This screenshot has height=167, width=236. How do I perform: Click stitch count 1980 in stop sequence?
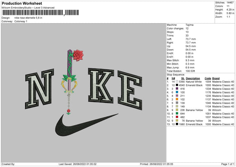pos(182,124)
